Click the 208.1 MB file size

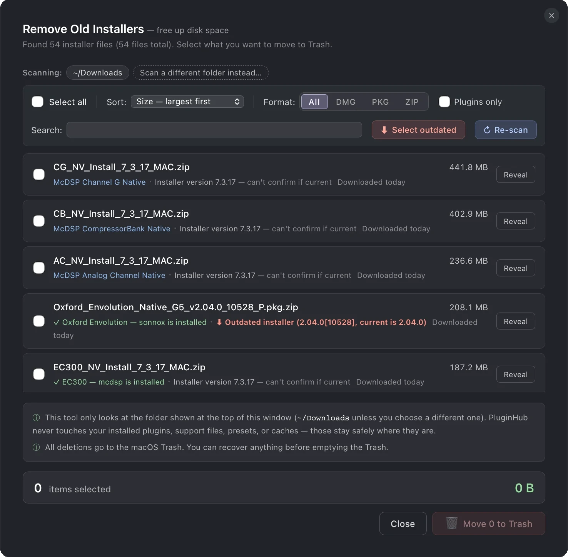click(x=469, y=308)
